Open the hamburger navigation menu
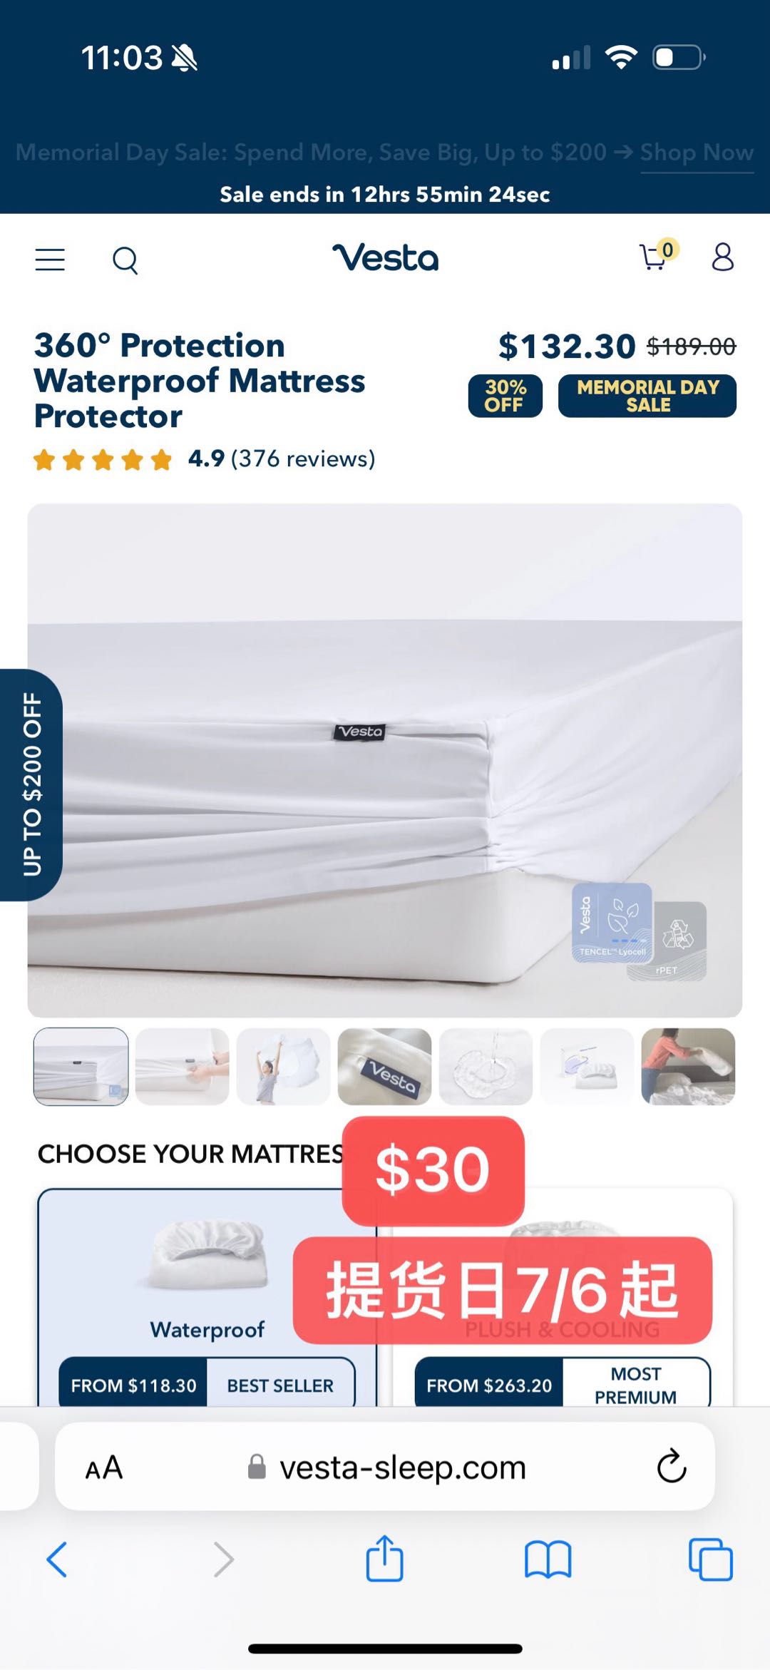Image resolution: width=770 pixels, height=1670 pixels. [50, 260]
